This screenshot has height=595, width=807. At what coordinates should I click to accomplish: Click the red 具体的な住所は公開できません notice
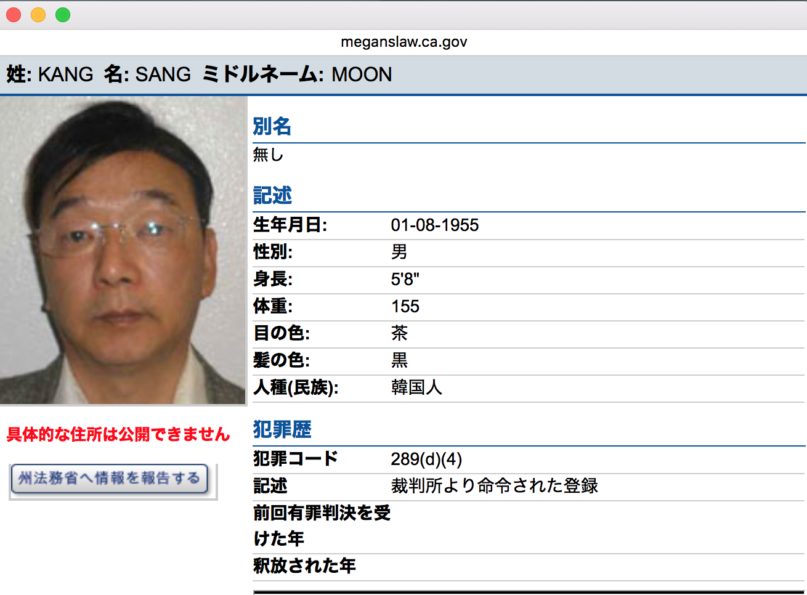[x=118, y=434]
